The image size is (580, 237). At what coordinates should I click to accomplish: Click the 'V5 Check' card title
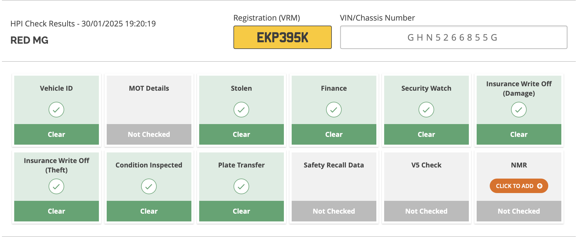(426, 165)
